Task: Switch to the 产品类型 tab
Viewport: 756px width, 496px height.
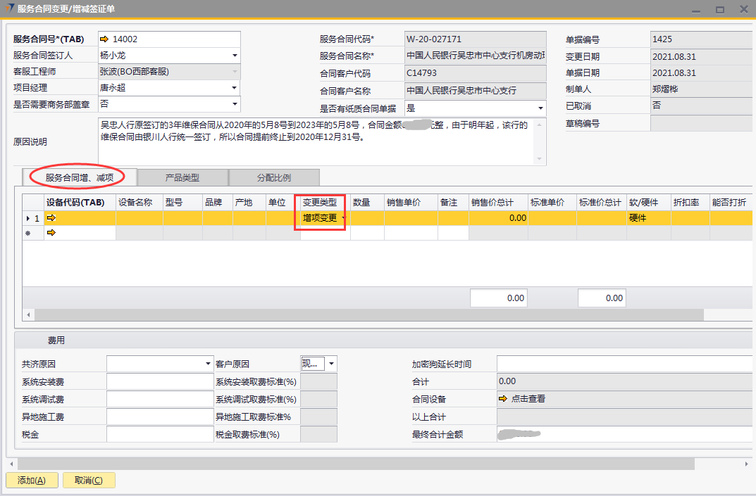Action: coord(182,177)
